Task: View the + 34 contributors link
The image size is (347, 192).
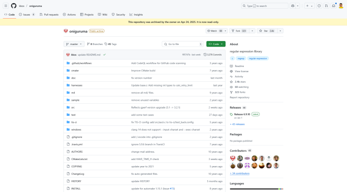Action: click(x=239, y=173)
